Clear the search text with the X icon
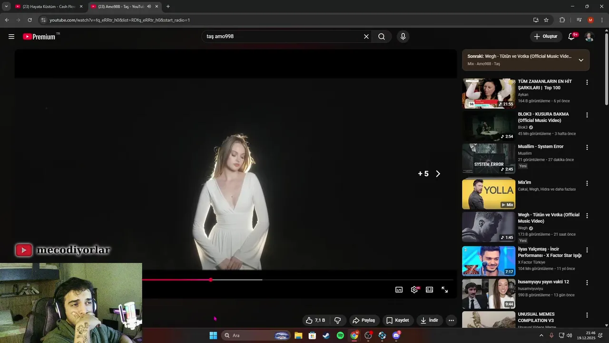Screen dimensions: 609x343 coord(366,37)
